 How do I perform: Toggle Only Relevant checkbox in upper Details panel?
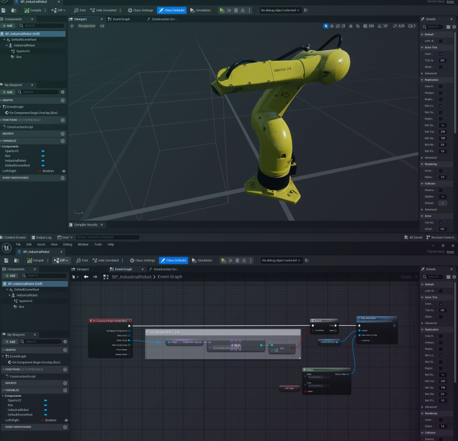pyautogui.click(x=441, y=87)
